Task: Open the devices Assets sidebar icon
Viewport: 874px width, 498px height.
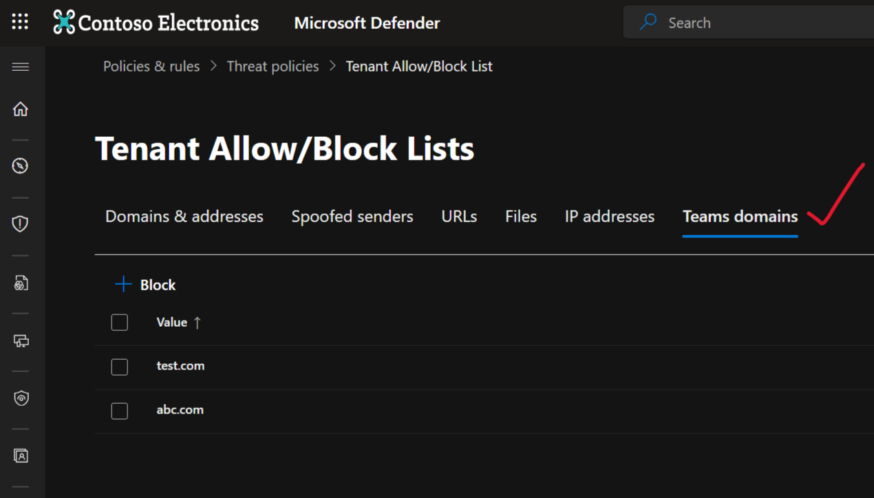Action: click(21, 340)
